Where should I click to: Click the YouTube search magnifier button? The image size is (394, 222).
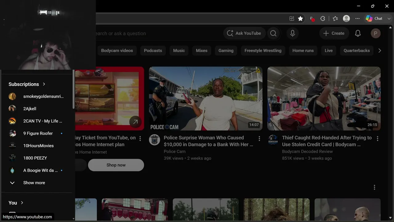point(273,33)
